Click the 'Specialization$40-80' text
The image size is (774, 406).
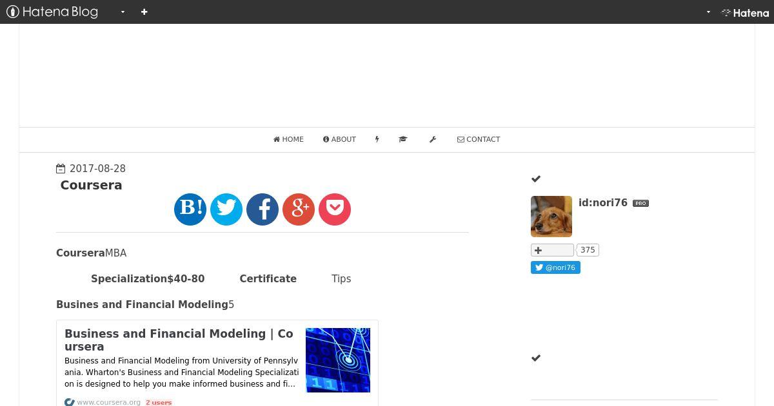[148, 278]
